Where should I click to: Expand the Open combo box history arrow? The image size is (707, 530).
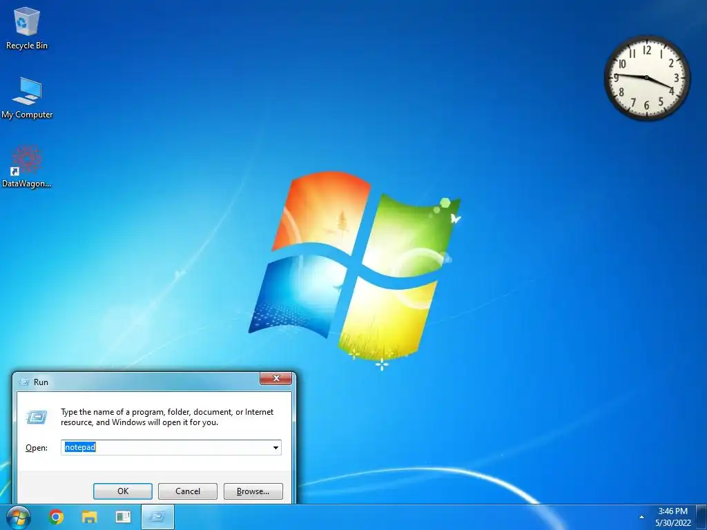click(275, 447)
